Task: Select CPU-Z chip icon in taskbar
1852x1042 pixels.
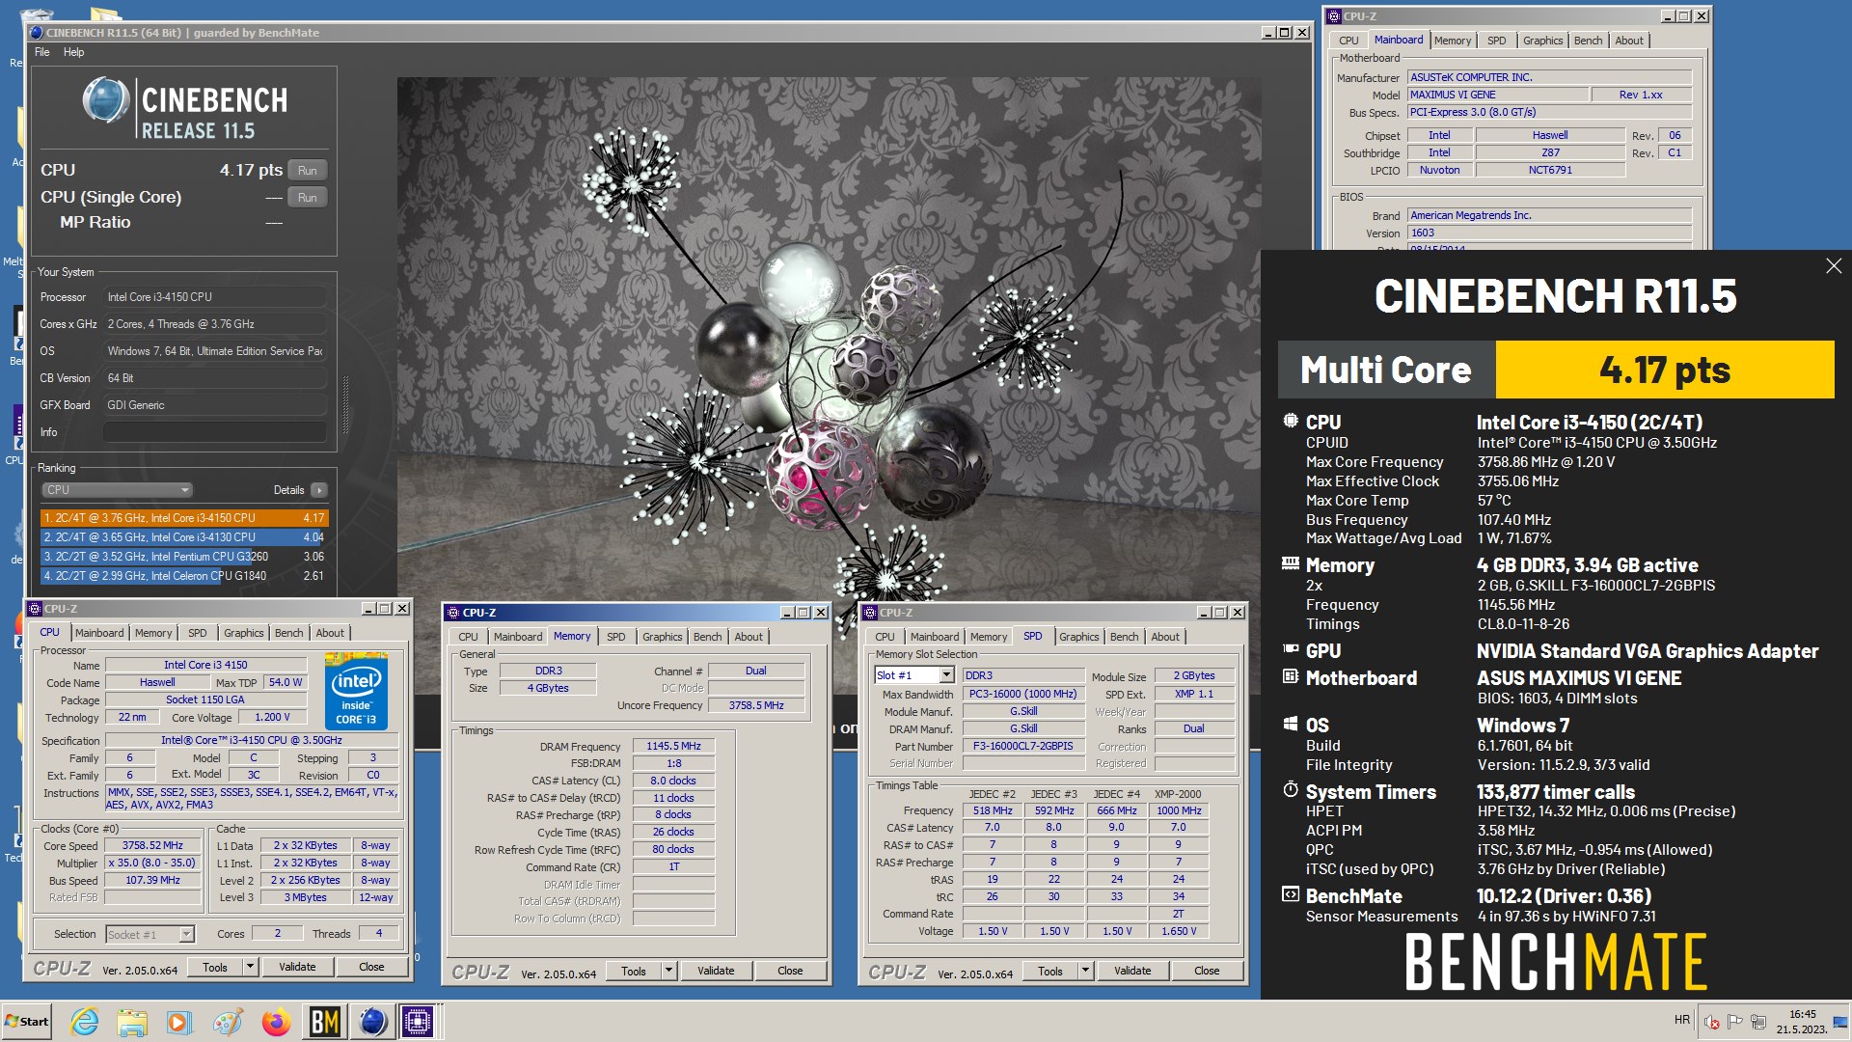Action: (418, 1022)
